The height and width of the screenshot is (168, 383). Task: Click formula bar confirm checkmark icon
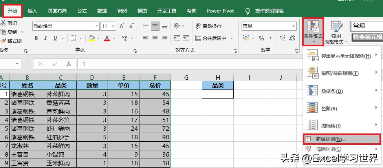click(55, 64)
